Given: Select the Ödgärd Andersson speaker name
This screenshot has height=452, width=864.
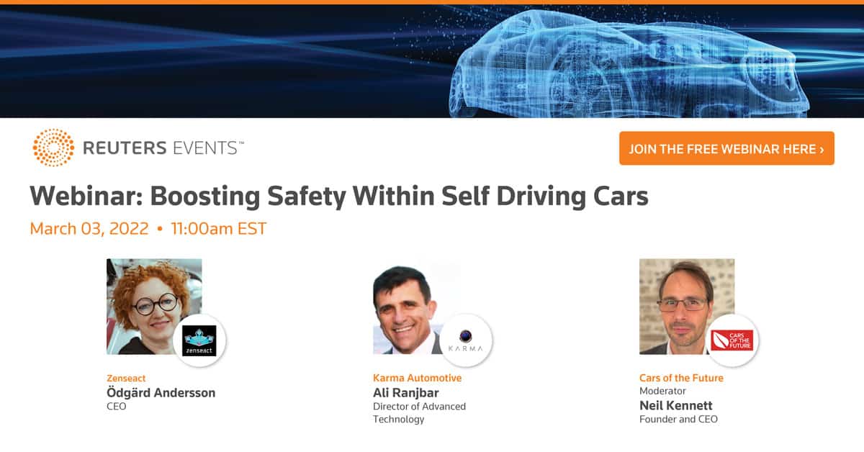Looking at the screenshot, I should pos(161,392).
